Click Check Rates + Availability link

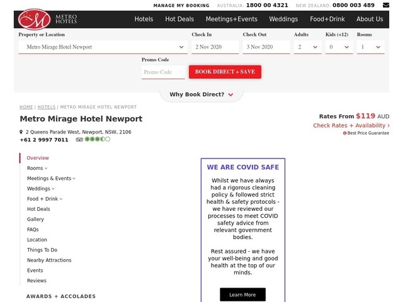pos(351,126)
